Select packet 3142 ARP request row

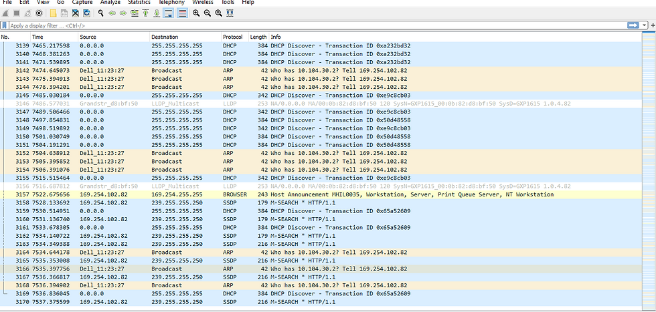(321, 71)
